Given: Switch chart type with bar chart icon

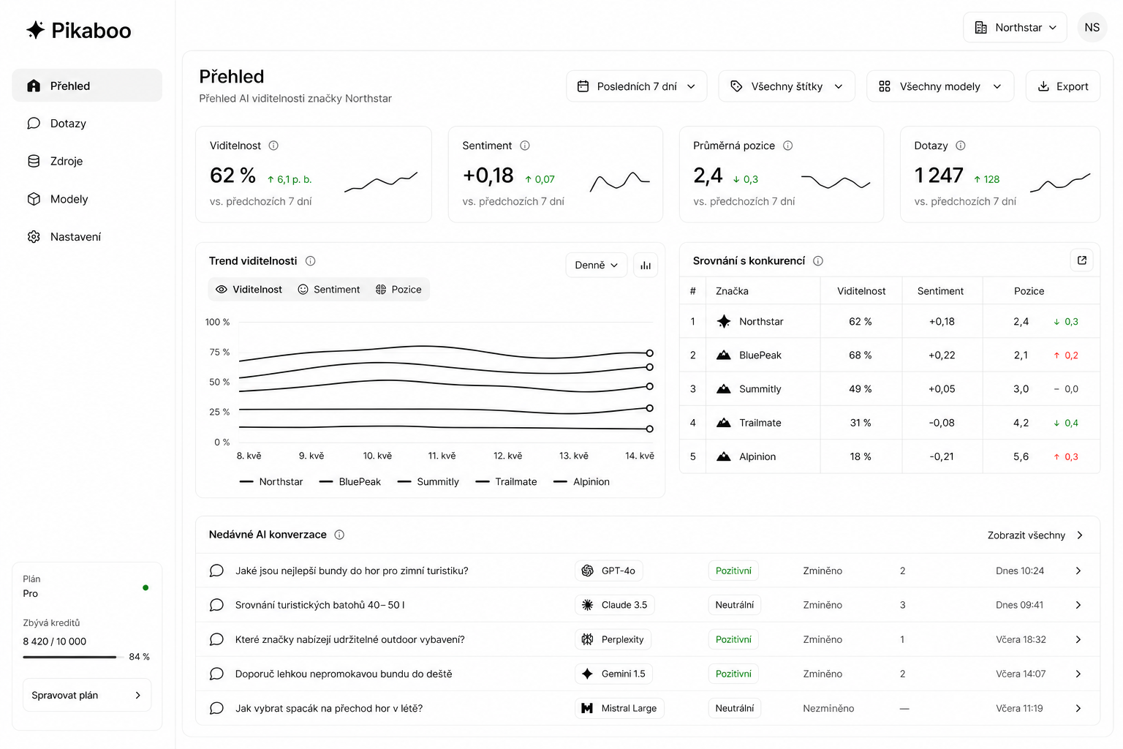Looking at the screenshot, I should tap(646, 265).
